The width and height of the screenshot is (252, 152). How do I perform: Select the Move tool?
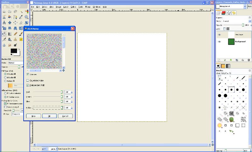coord(10,23)
